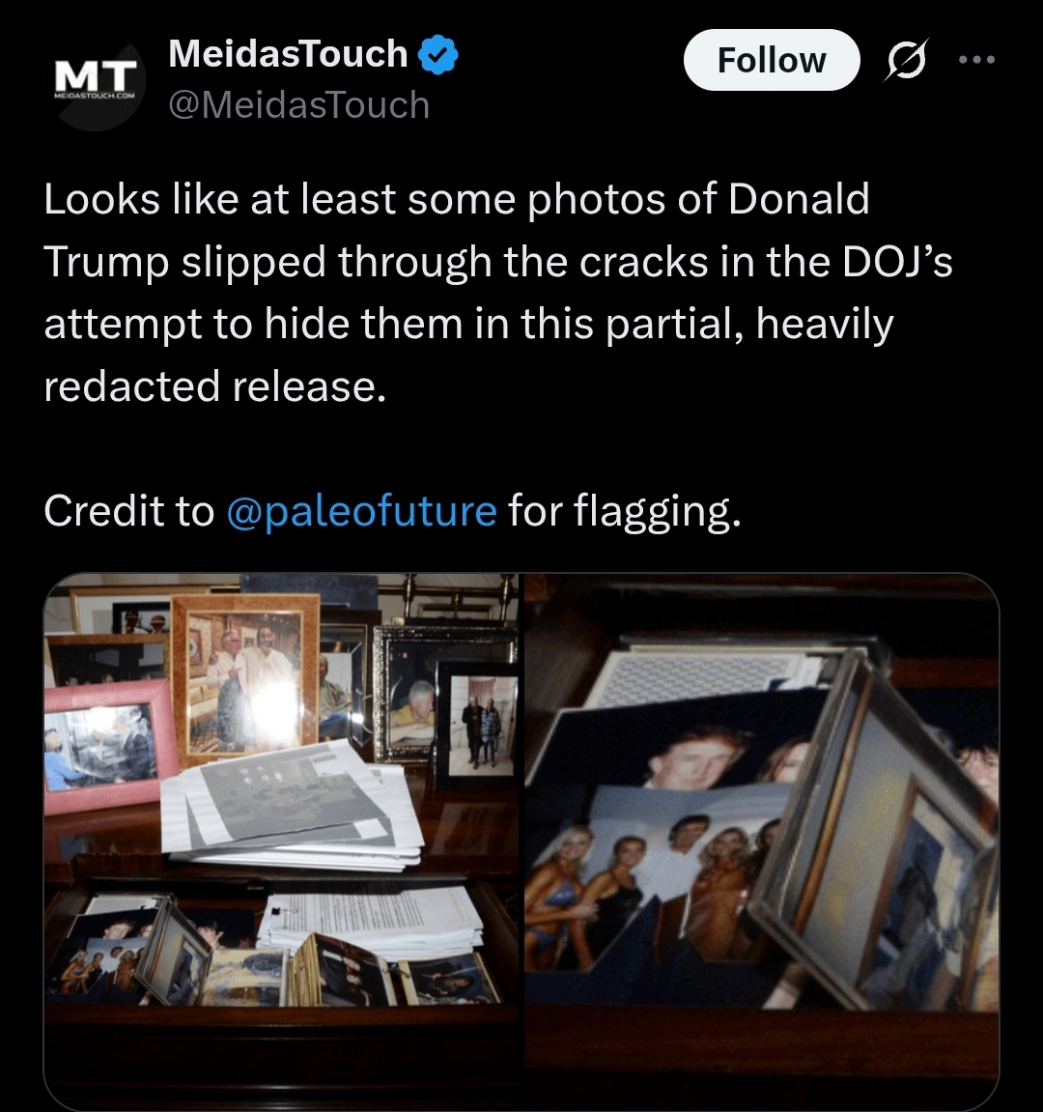Screen dimensions: 1043x1112
Task: Click the MEIDASTOUCH.COM text in the avatar
Action: (95, 95)
